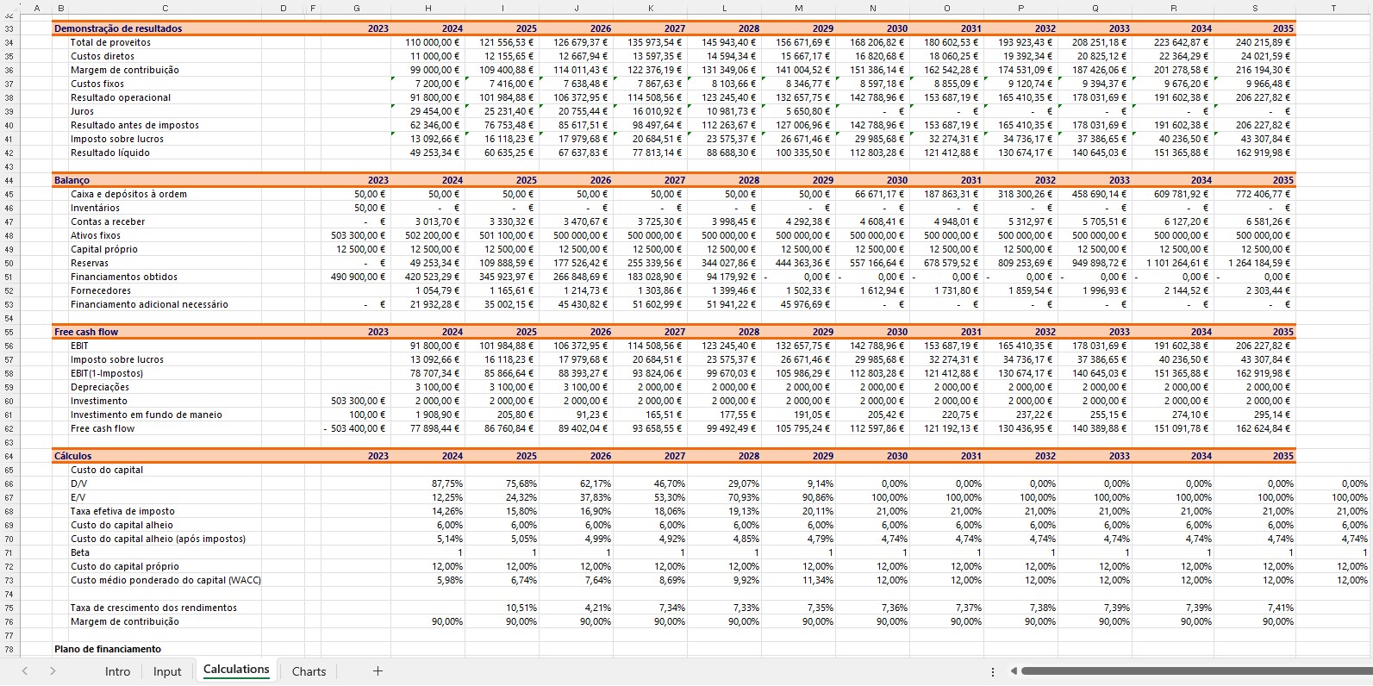Image resolution: width=1373 pixels, height=686 pixels.
Task: Click the cell with value - 503 400,00 €
Action: [x=356, y=428]
